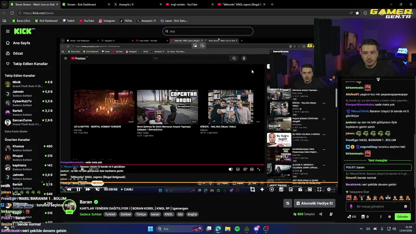Click the Sadece Sohbet category link
The width and height of the screenshot is (416, 234).
[x=91, y=214]
